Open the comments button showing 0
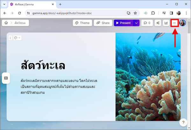Viewport: 191px width, 130px height. pyautogui.click(x=147, y=23)
